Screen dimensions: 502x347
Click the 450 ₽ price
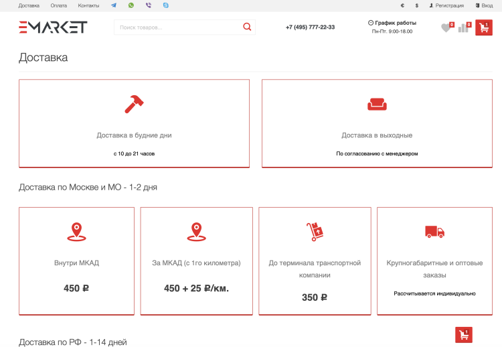pyautogui.click(x=76, y=288)
